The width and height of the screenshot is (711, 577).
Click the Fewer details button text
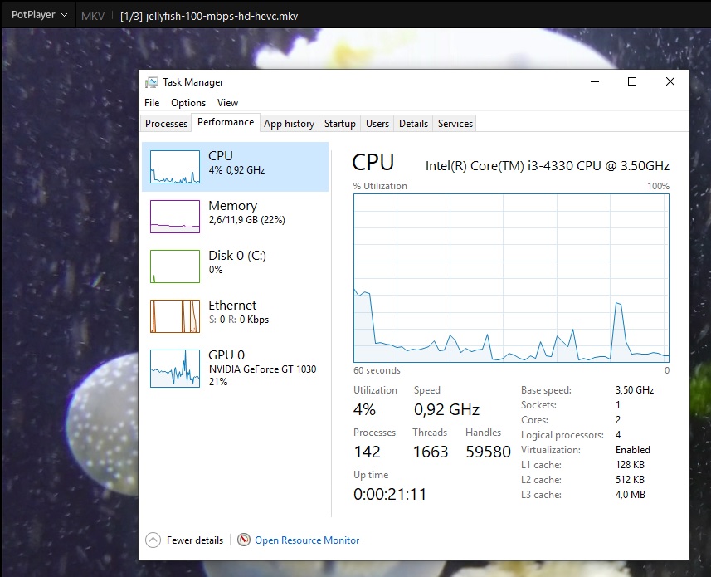pos(195,540)
